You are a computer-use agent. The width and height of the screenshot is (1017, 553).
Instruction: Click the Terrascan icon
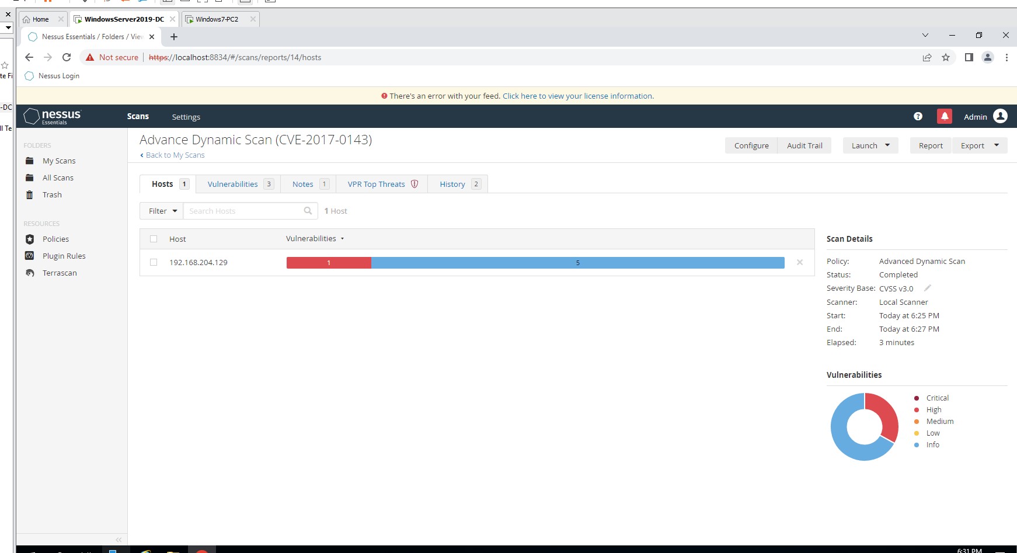(x=30, y=273)
